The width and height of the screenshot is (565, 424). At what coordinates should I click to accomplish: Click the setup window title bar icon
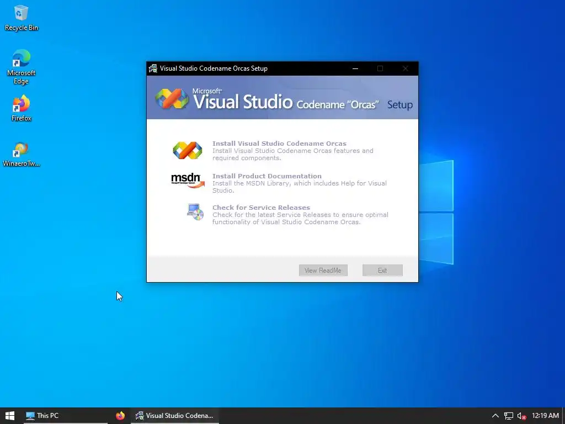click(x=153, y=68)
